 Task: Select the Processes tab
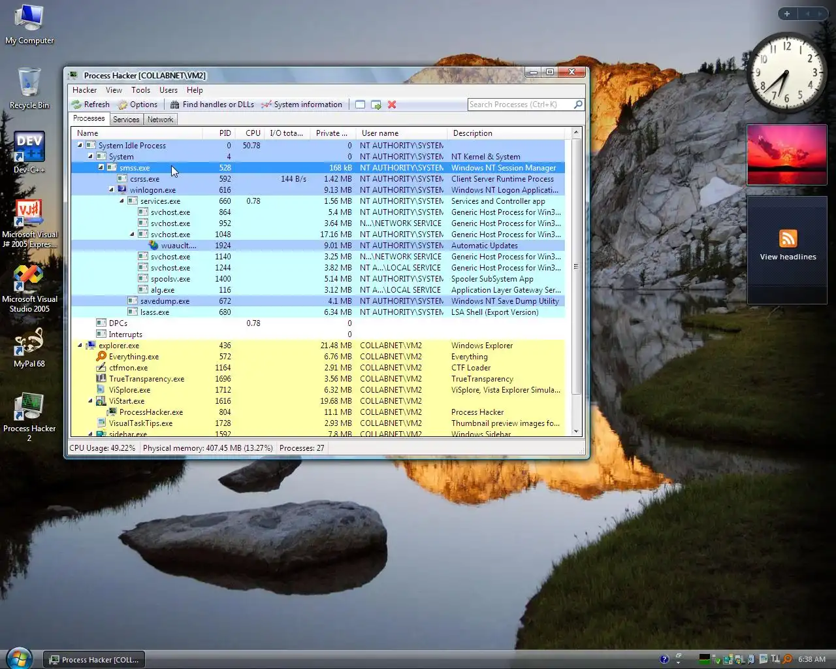point(89,119)
